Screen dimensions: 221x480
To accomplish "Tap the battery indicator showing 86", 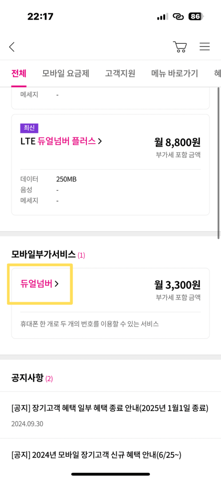I will (196, 17).
